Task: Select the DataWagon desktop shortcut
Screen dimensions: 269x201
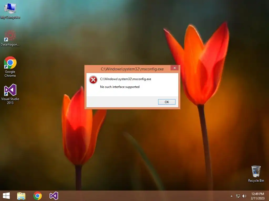Action: (10, 38)
